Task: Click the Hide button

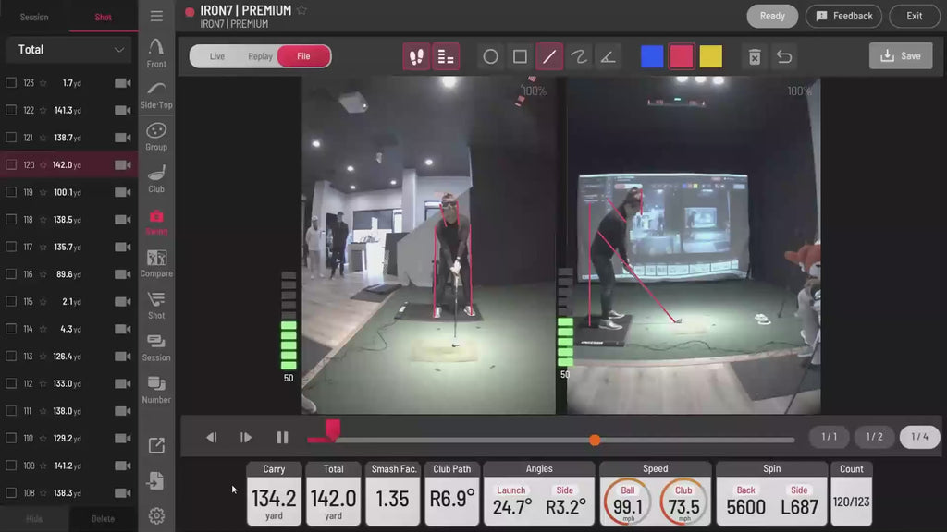Action: point(34,519)
